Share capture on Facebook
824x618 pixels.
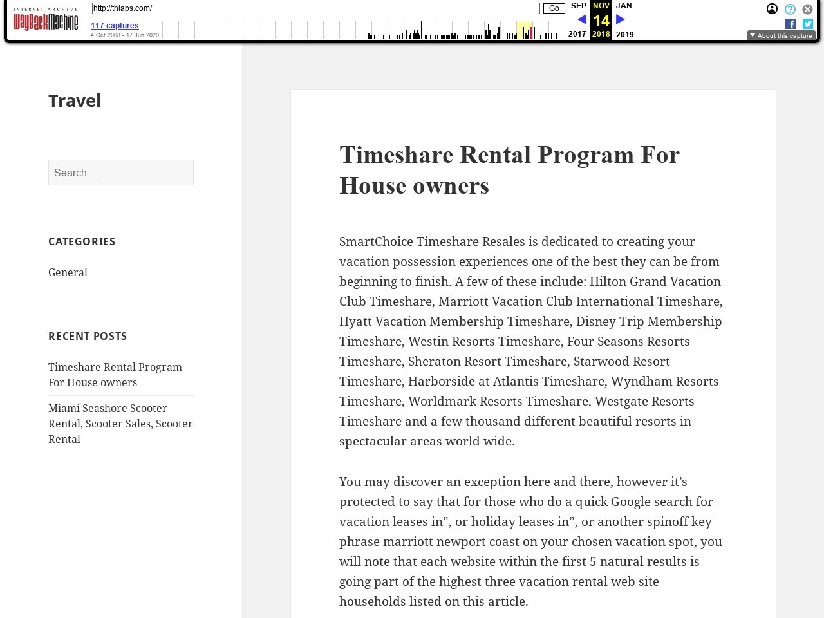[790, 24]
